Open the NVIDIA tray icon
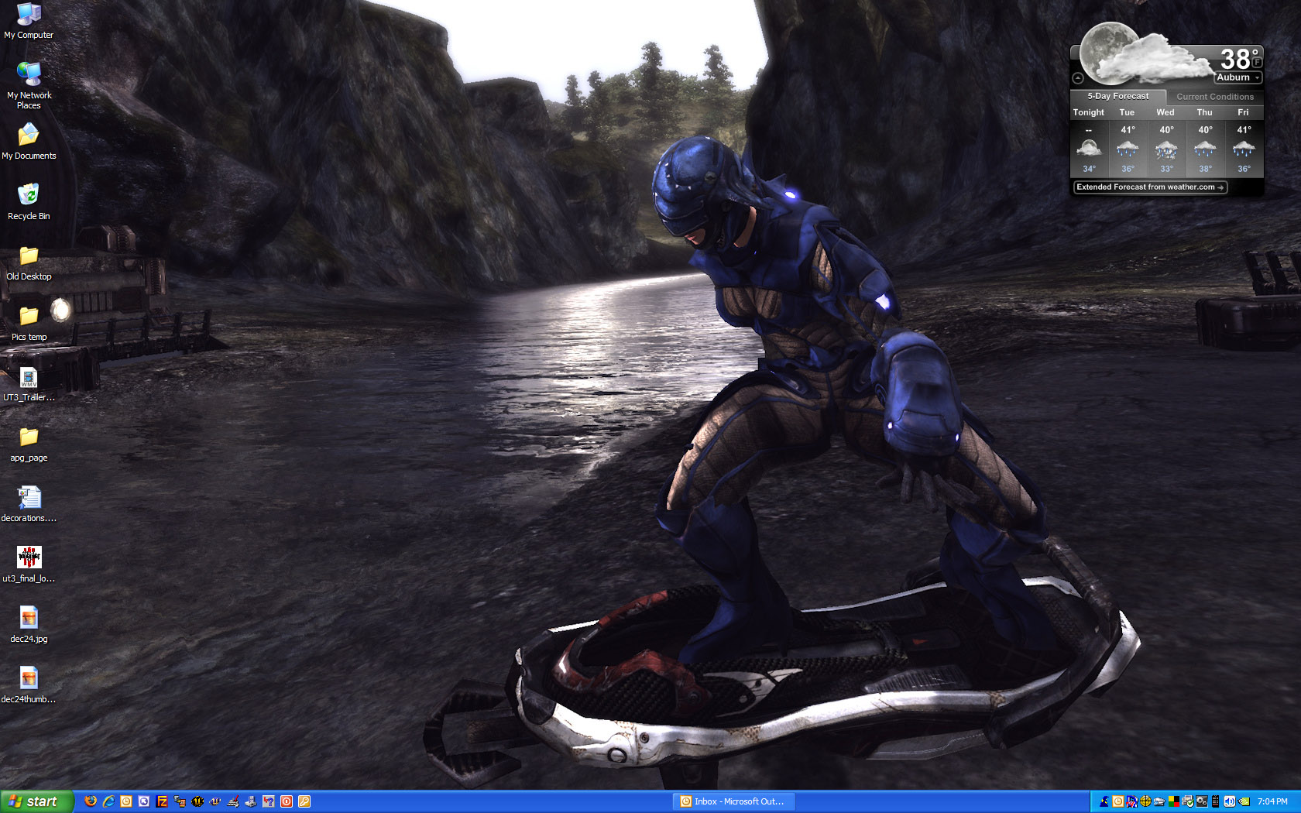 1244,801
